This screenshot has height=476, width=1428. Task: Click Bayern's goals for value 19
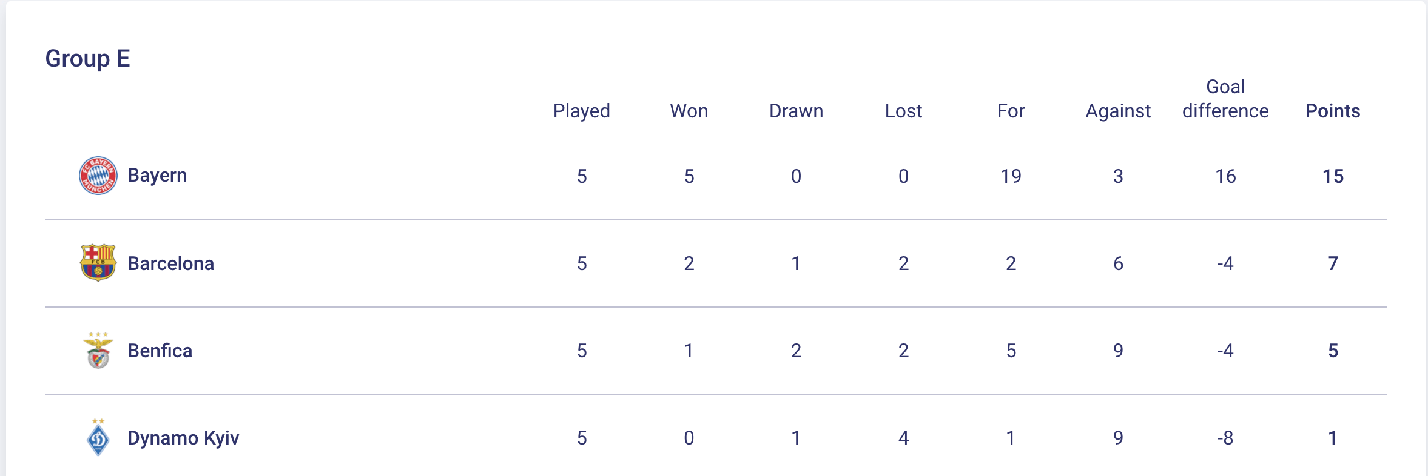tap(1011, 176)
